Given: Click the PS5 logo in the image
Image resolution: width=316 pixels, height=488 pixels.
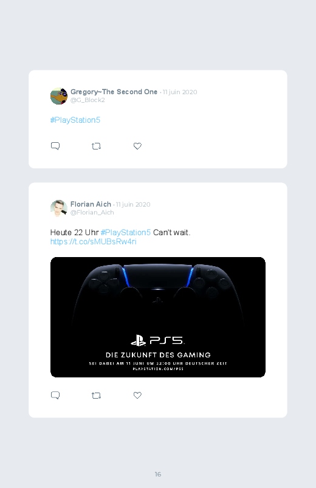Looking at the screenshot, I should click(x=157, y=340).
